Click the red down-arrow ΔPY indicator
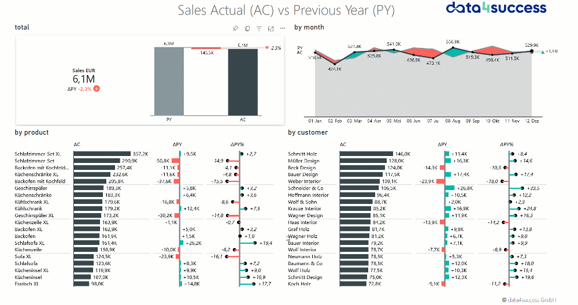This screenshot has height=305, width=578. 97,88
